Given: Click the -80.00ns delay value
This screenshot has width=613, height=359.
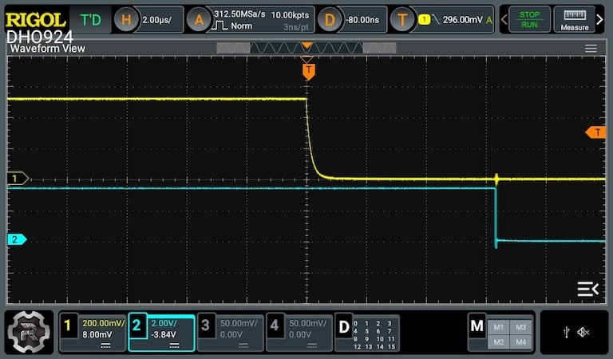Looking at the screenshot, I should click(x=363, y=20).
